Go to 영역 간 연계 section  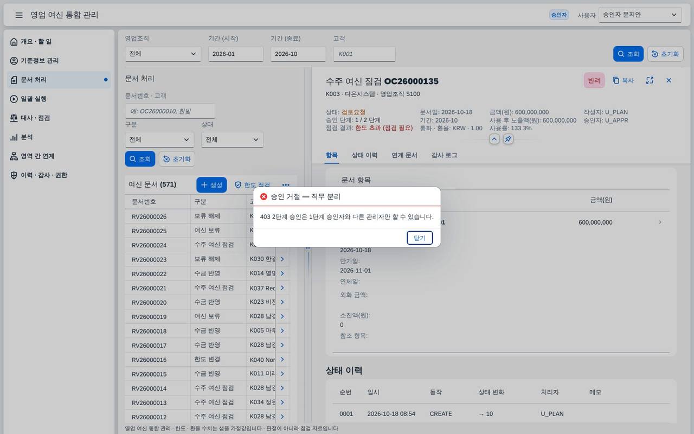pyautogui.click(x=59, y=156)
